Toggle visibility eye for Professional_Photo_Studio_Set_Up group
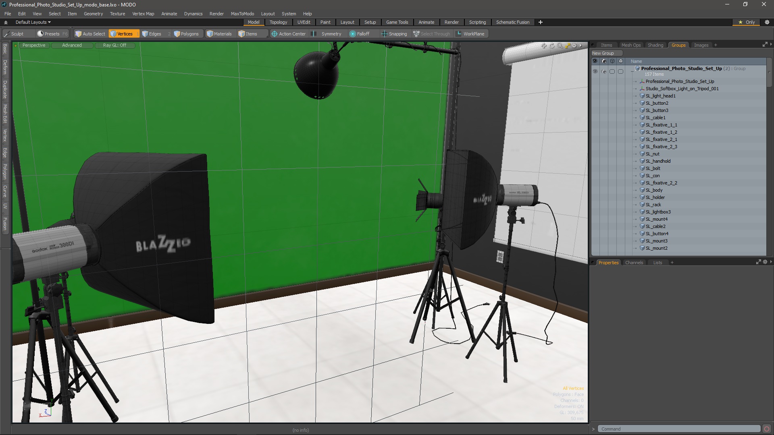This screenshot has height=435, width=774. click(595, 71)
